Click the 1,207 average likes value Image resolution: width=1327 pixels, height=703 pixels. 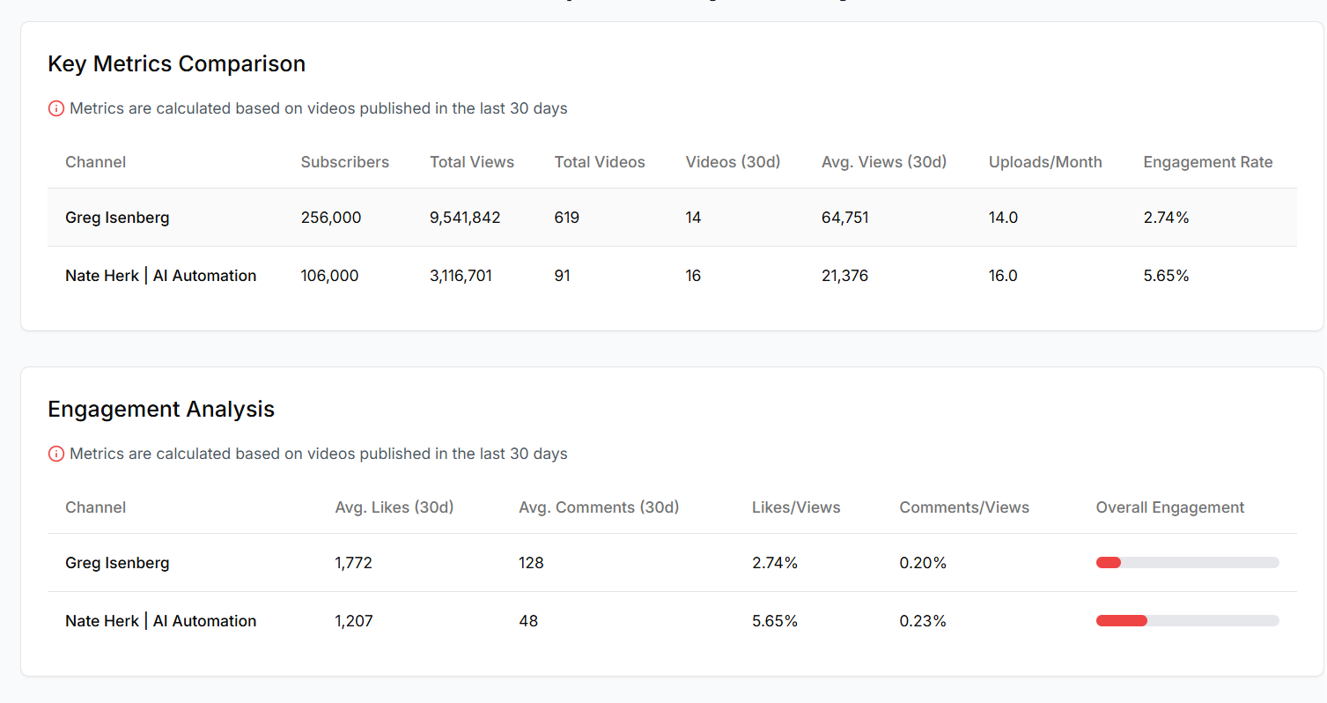354,621
